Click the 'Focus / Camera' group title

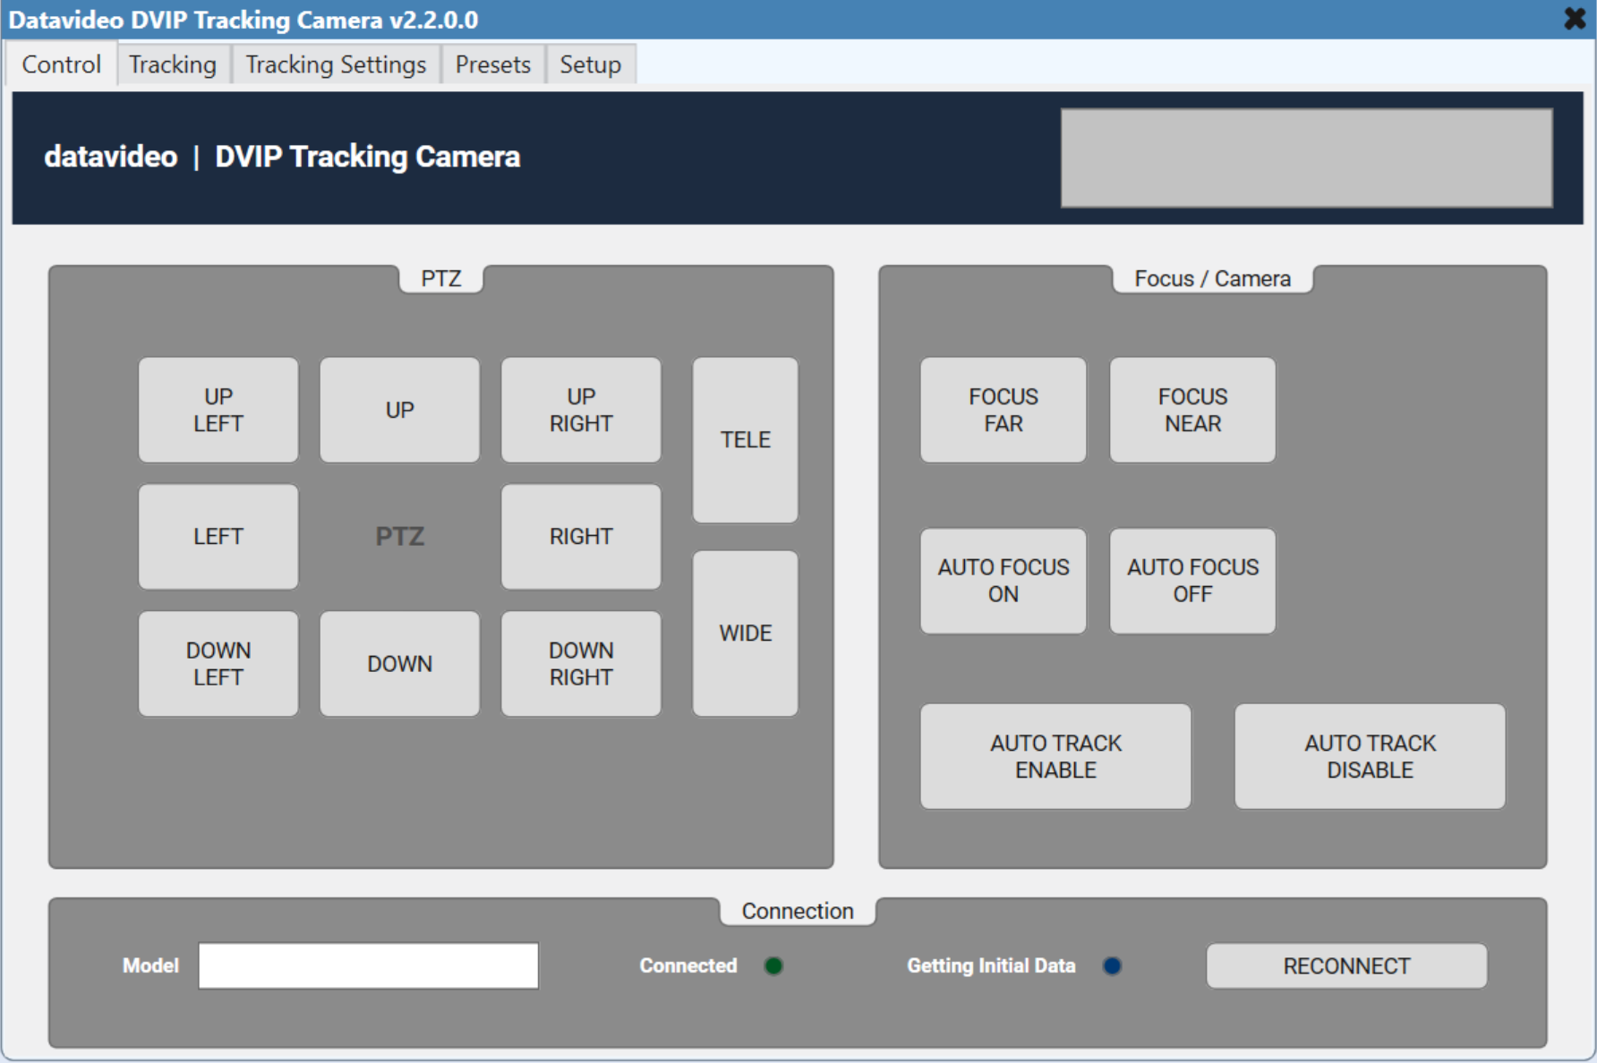[x=1212, y=279]
